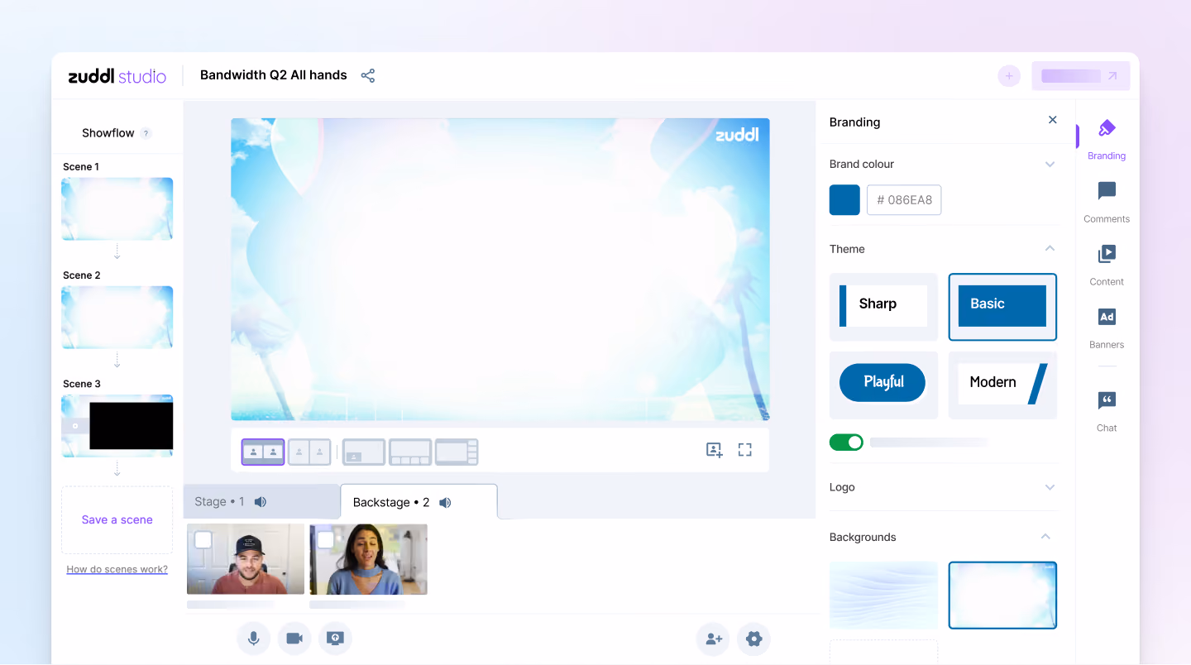Collapse the Theme section
The height and width of the screenshot is (665, 1191).
pos(1050,248)
